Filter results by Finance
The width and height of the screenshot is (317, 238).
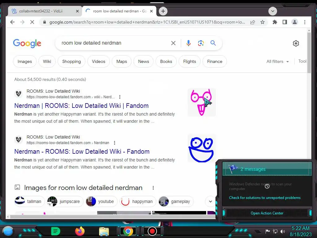(215, 61)
